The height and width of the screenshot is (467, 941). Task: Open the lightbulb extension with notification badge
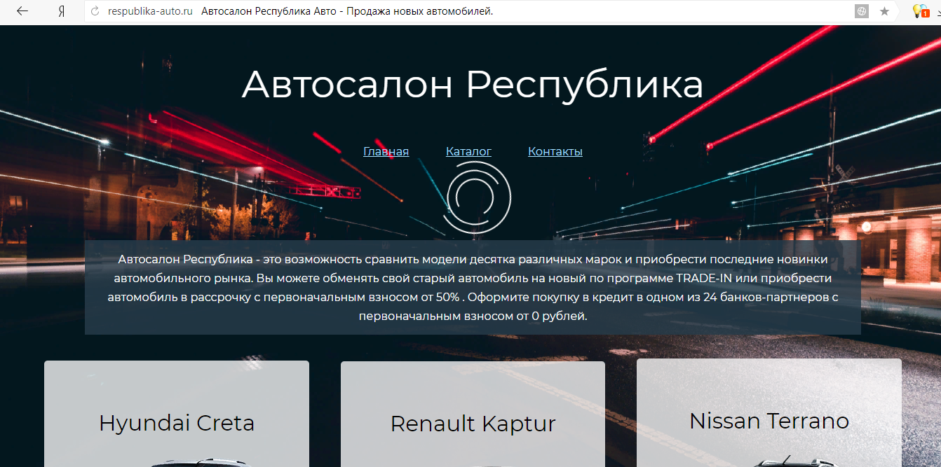pos(920,11)
